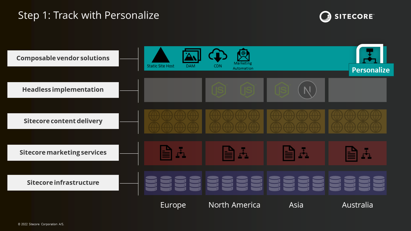Click the North America content delivery globes block
The image size is (411, 231).
pos(234,121)
